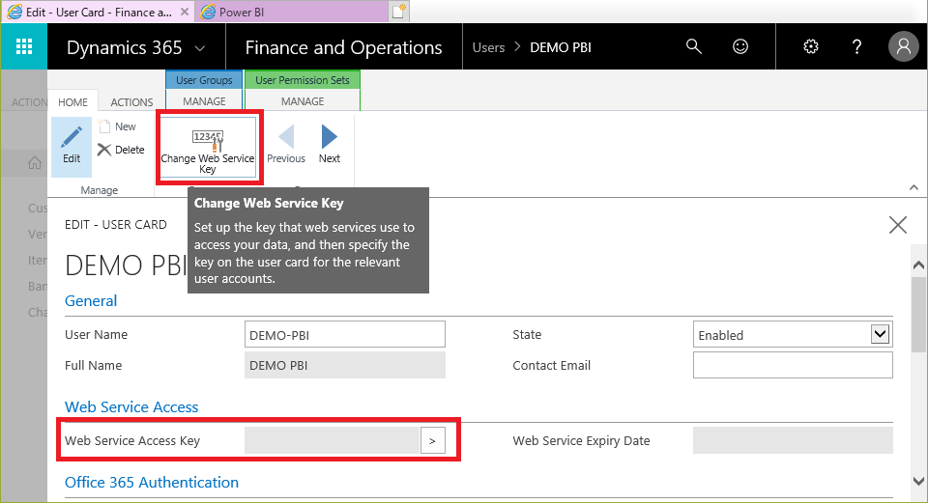Click the Delete action

point(122,150)
